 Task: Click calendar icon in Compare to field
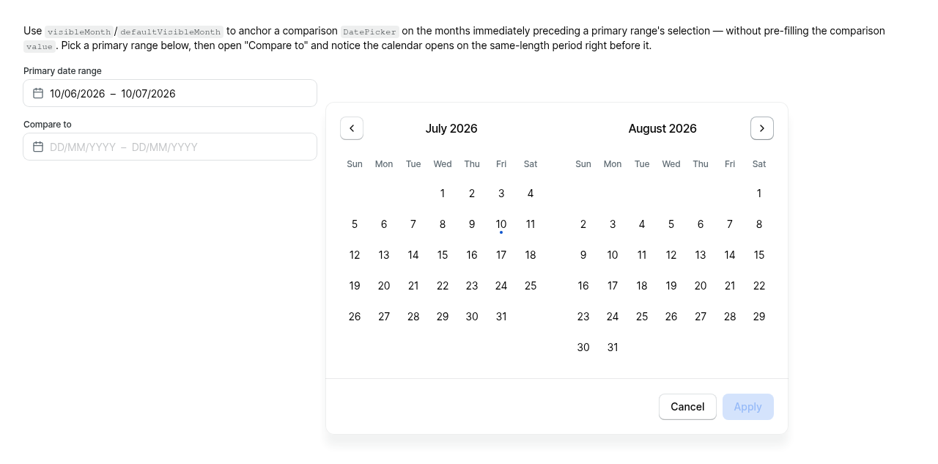[38, 147]
